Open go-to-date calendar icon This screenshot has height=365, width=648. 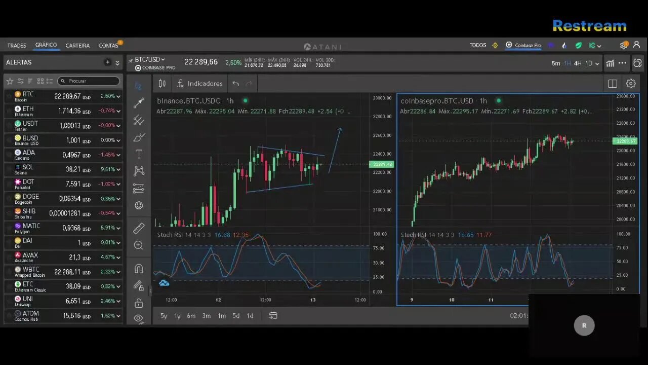(273, 316)
